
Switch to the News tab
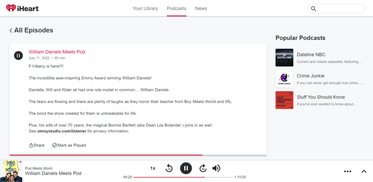[201, 8]
